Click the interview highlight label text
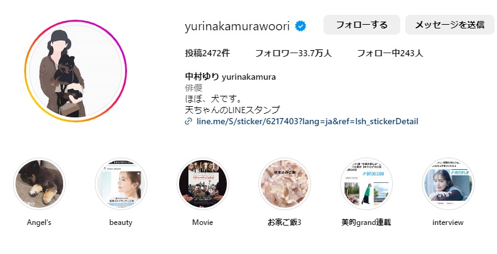The height and width of the screenshot is (254, 497). coord(448,222)
